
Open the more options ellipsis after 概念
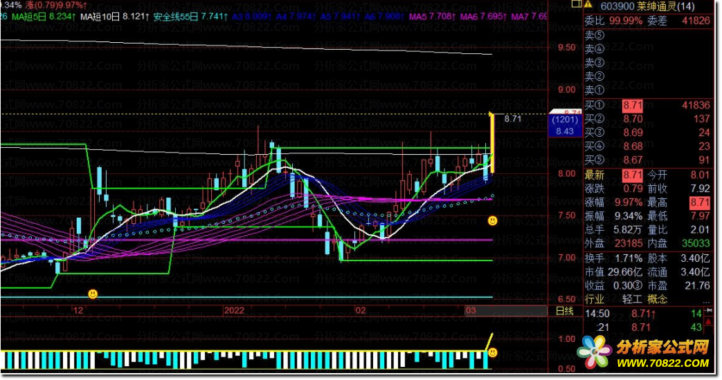pos(706,301)
